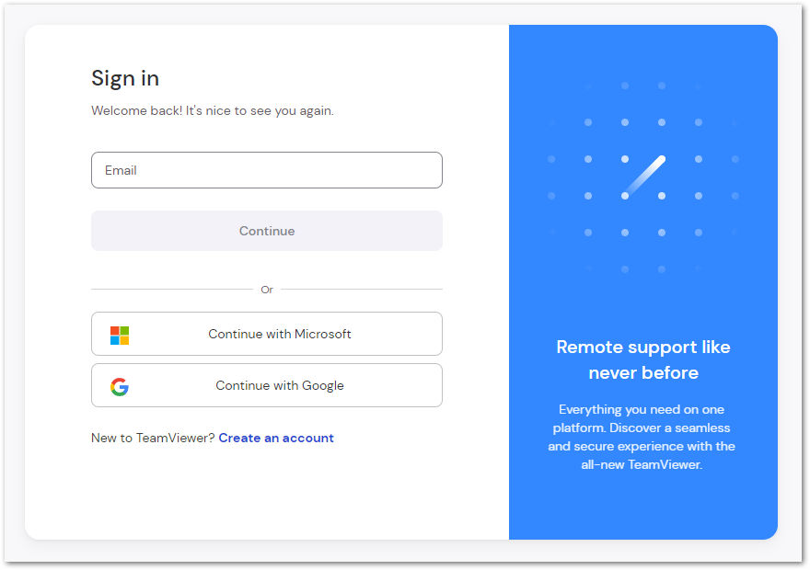Focus the Email input field

coord(267,170)
